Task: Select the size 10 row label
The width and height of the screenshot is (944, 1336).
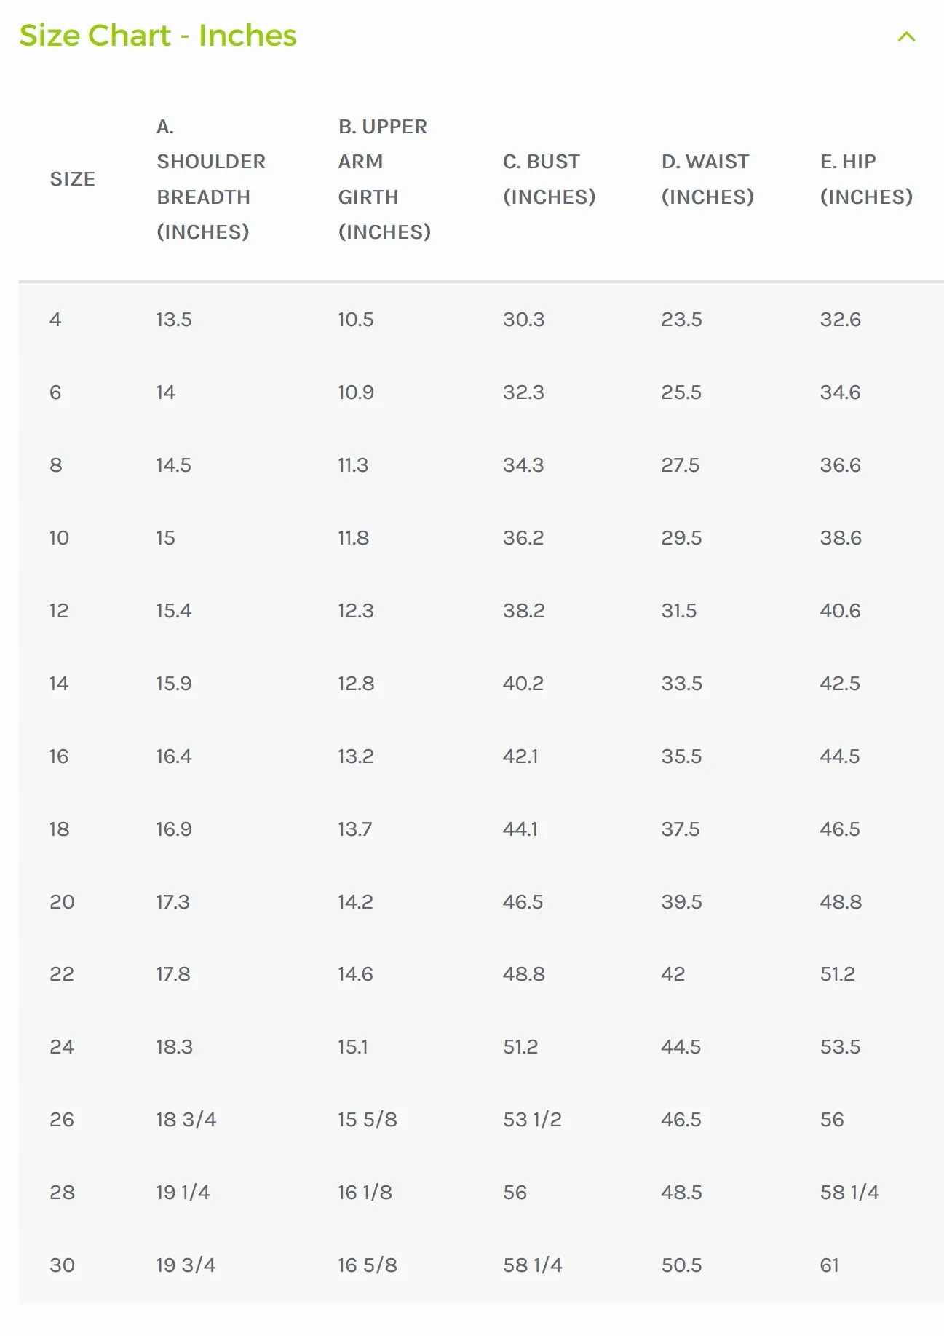Action: pos(59,538)
